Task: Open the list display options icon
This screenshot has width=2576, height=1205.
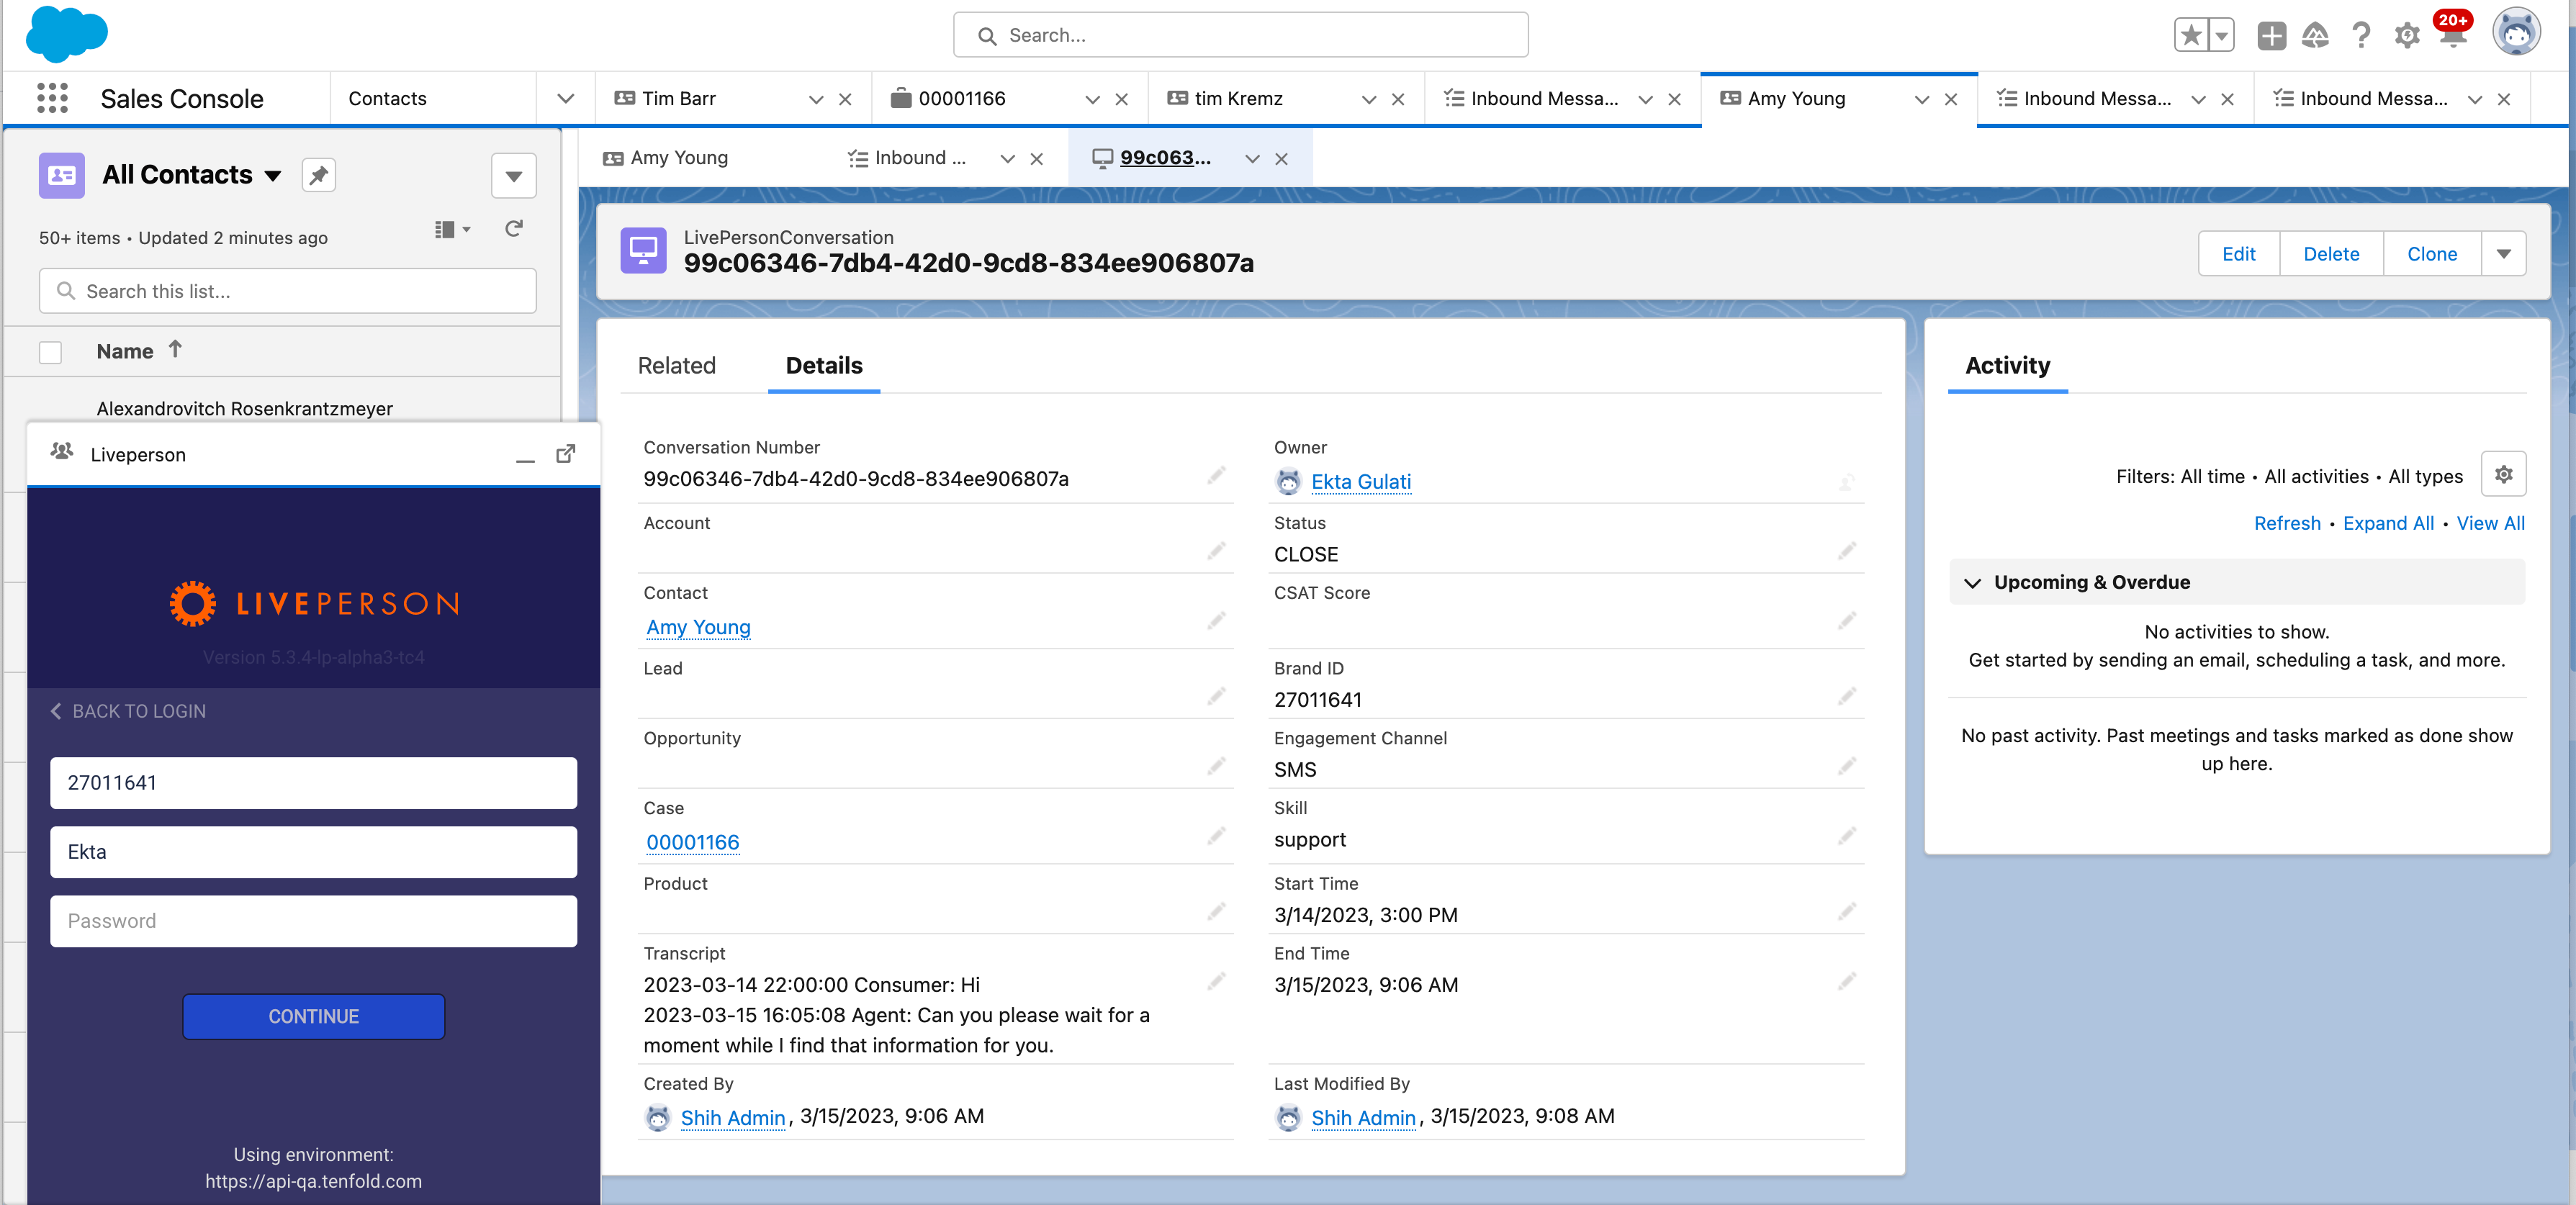Action: 452,229
